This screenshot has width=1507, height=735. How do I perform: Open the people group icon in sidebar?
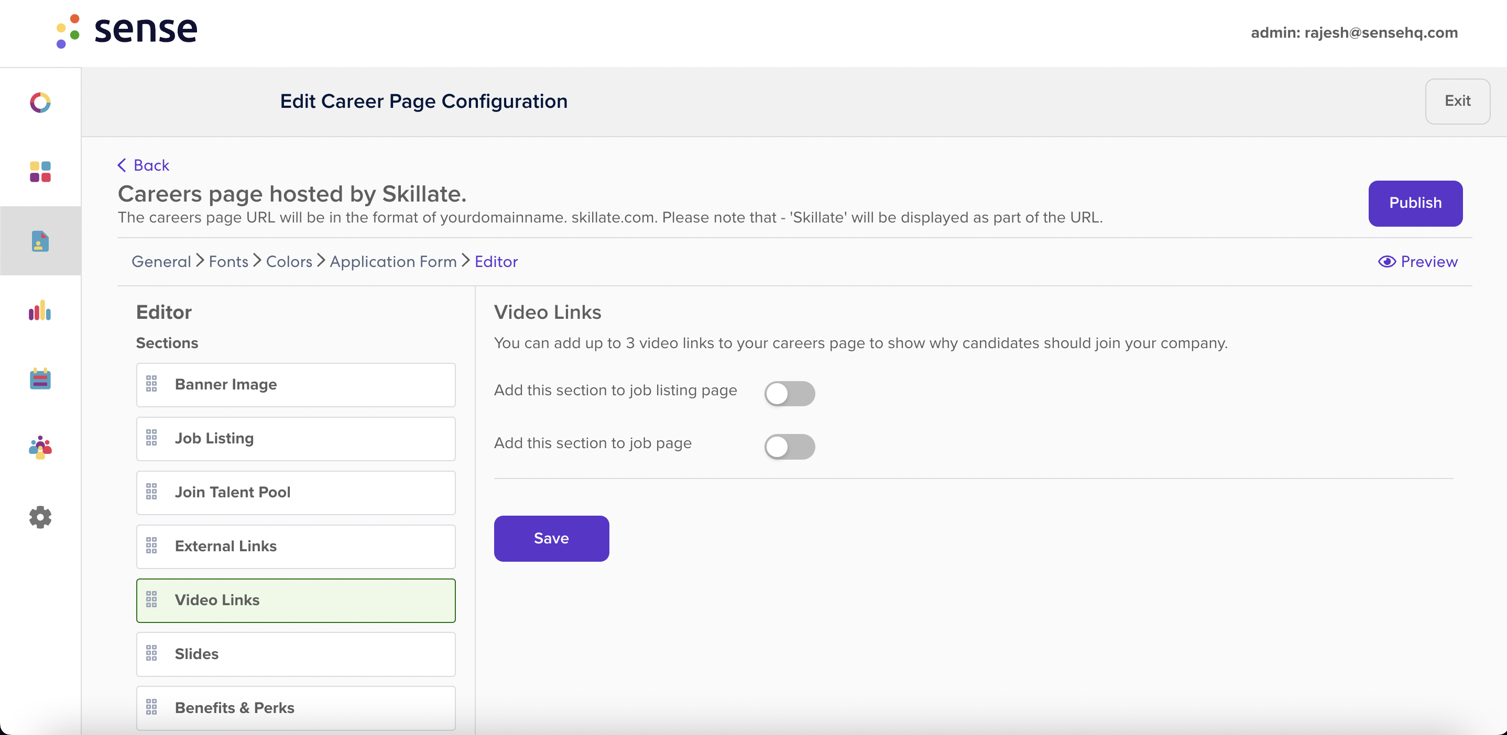[x=40, y=448]
